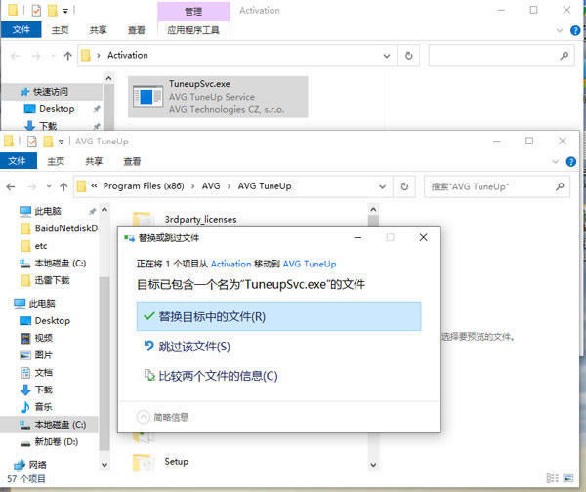Choose 替换目标中的文件(R) option

278,316
